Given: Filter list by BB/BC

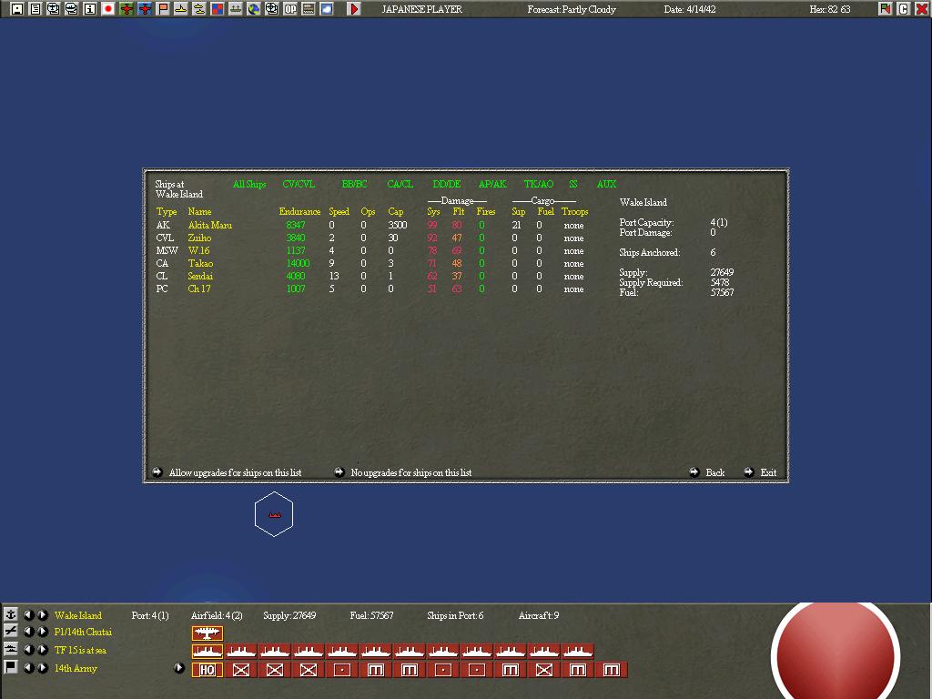Looking at the screenshot, I should pos(354,184).
